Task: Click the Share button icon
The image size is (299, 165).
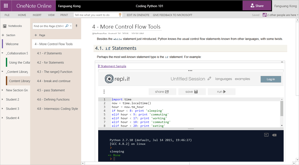Action: click(253, 6)
